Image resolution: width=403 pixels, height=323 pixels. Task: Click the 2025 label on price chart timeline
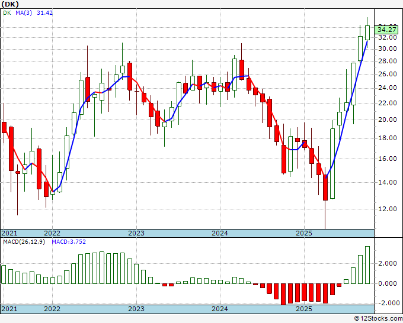[x=304, y=233]
